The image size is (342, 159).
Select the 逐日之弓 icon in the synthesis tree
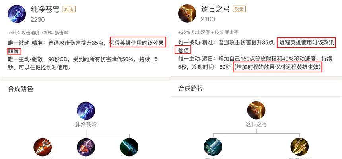256,110
